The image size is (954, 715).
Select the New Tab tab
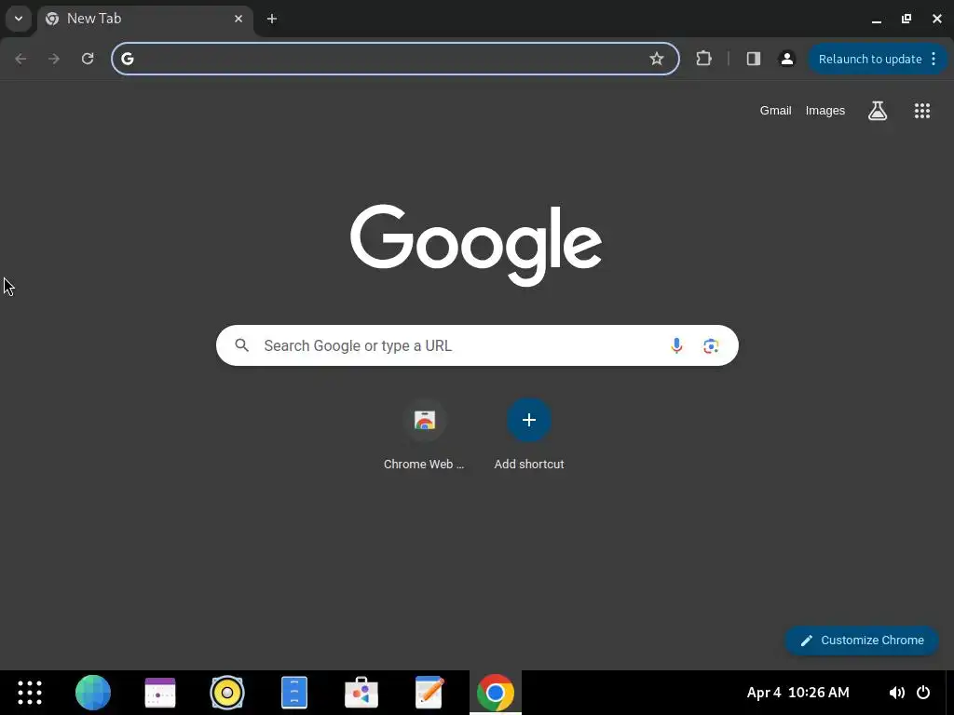(144, 19)
